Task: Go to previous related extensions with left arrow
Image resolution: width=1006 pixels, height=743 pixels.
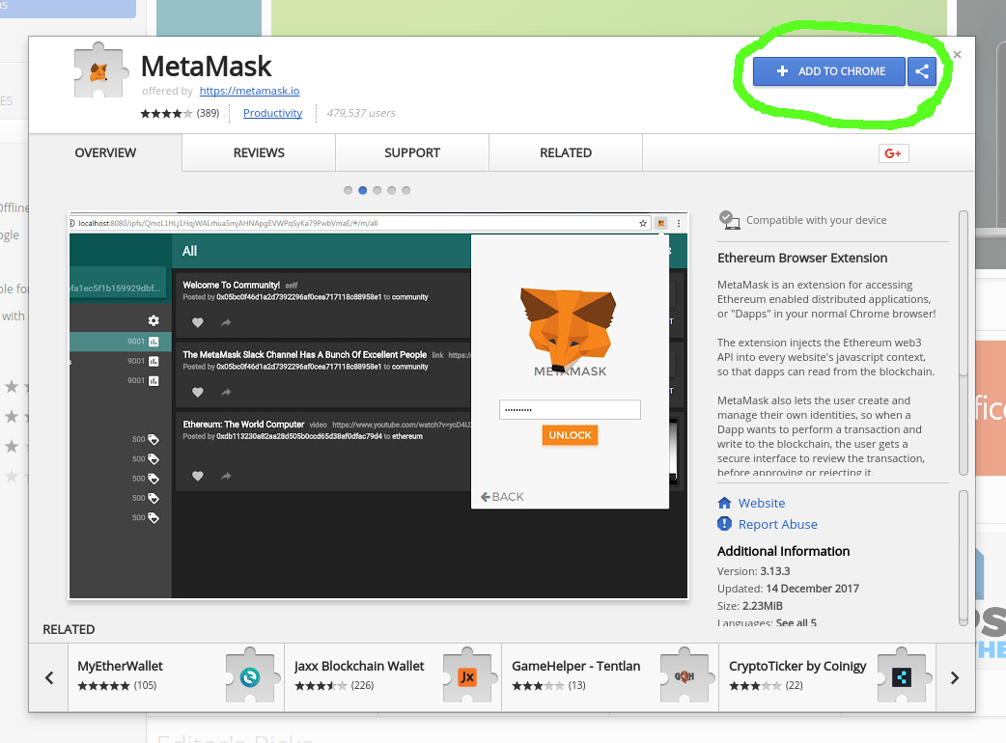Action: pos(49,677)
